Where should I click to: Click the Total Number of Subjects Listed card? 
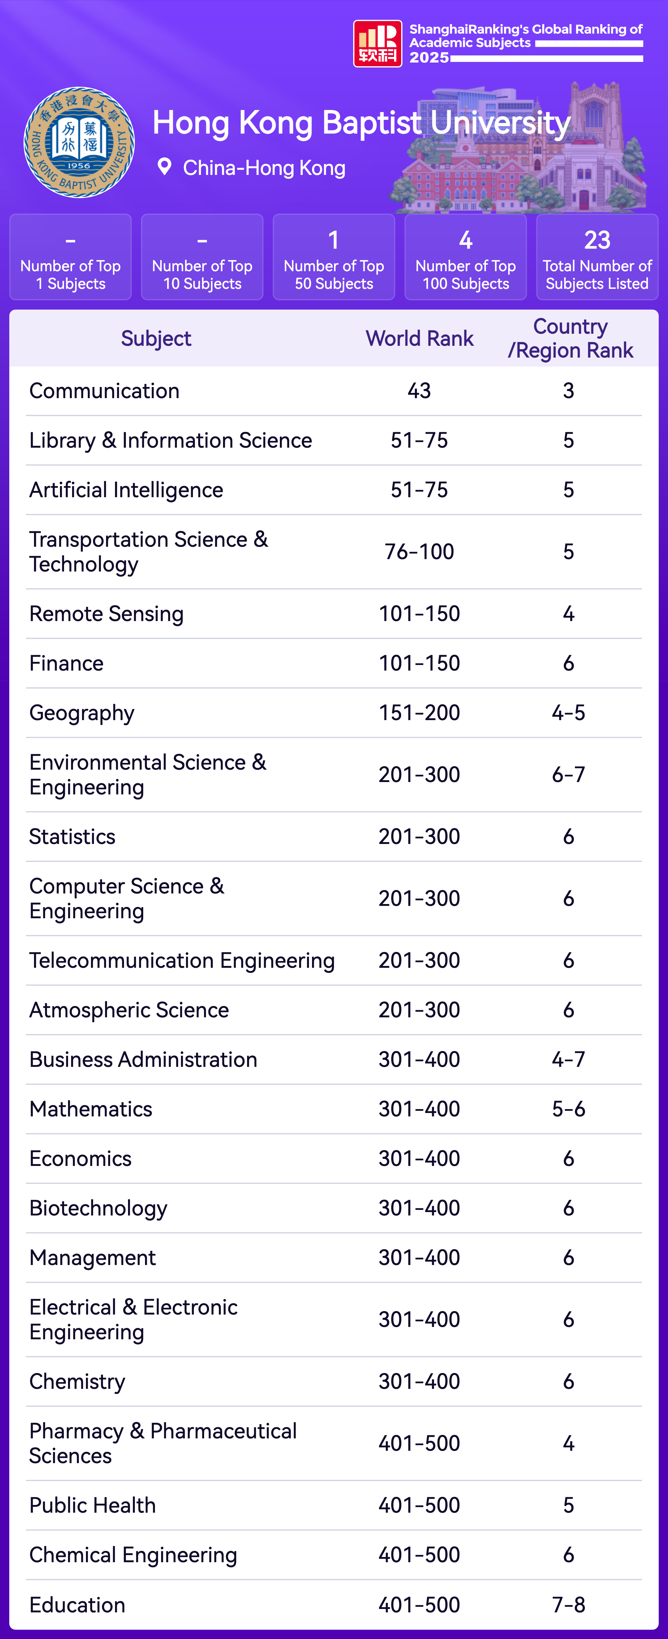597,257
